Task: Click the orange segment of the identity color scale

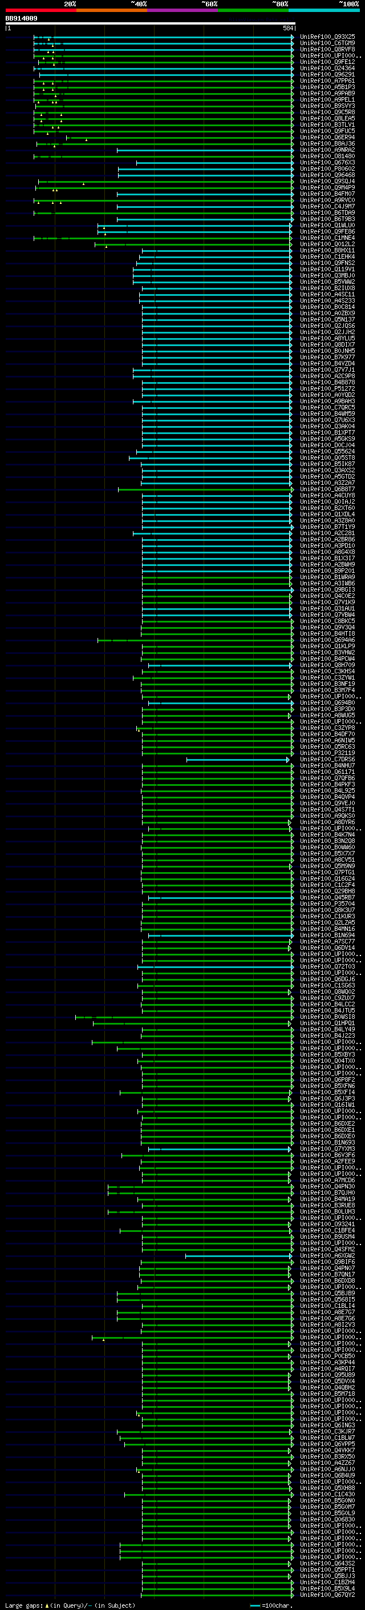Action: pyautogui.click(x=112, y=10)
